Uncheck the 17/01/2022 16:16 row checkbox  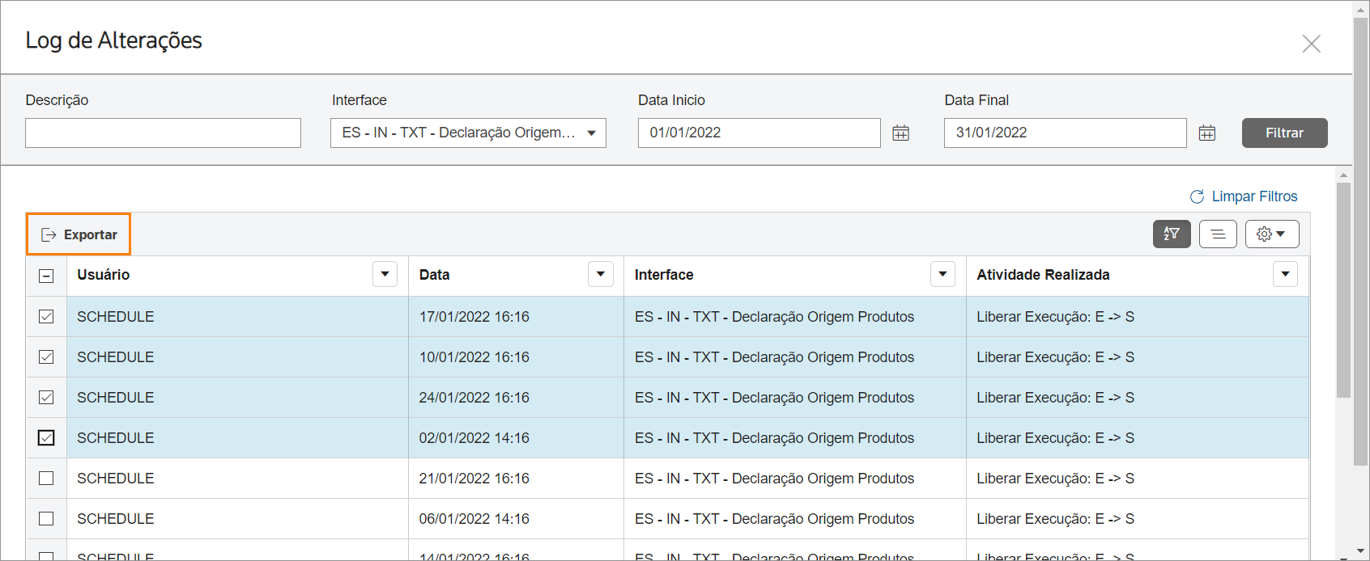(46, 316)
